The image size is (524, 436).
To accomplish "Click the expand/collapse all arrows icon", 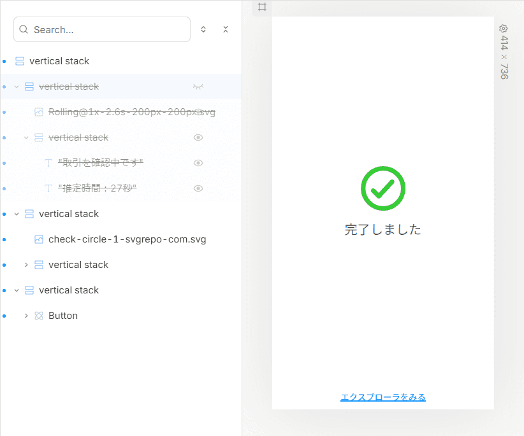I will pyautogui.click(x=203, y=29).
